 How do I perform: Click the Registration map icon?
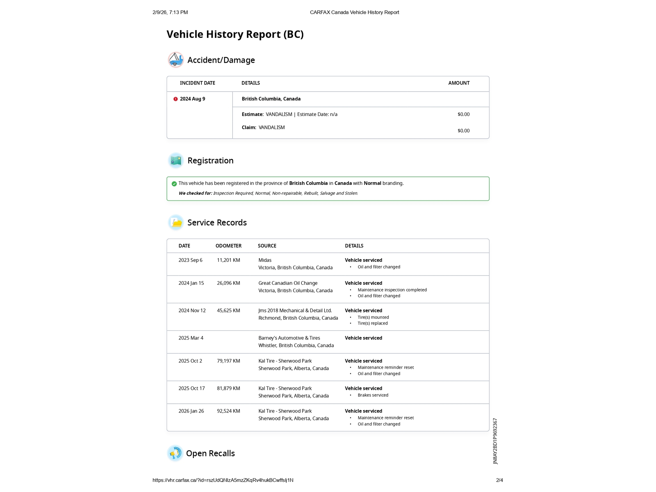[176, 160]
